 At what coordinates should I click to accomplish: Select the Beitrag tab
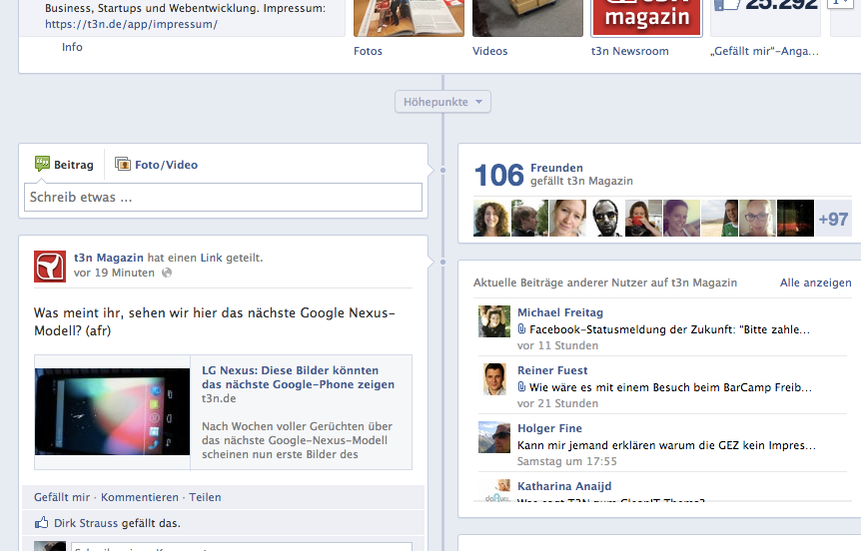tap(64, 165)
